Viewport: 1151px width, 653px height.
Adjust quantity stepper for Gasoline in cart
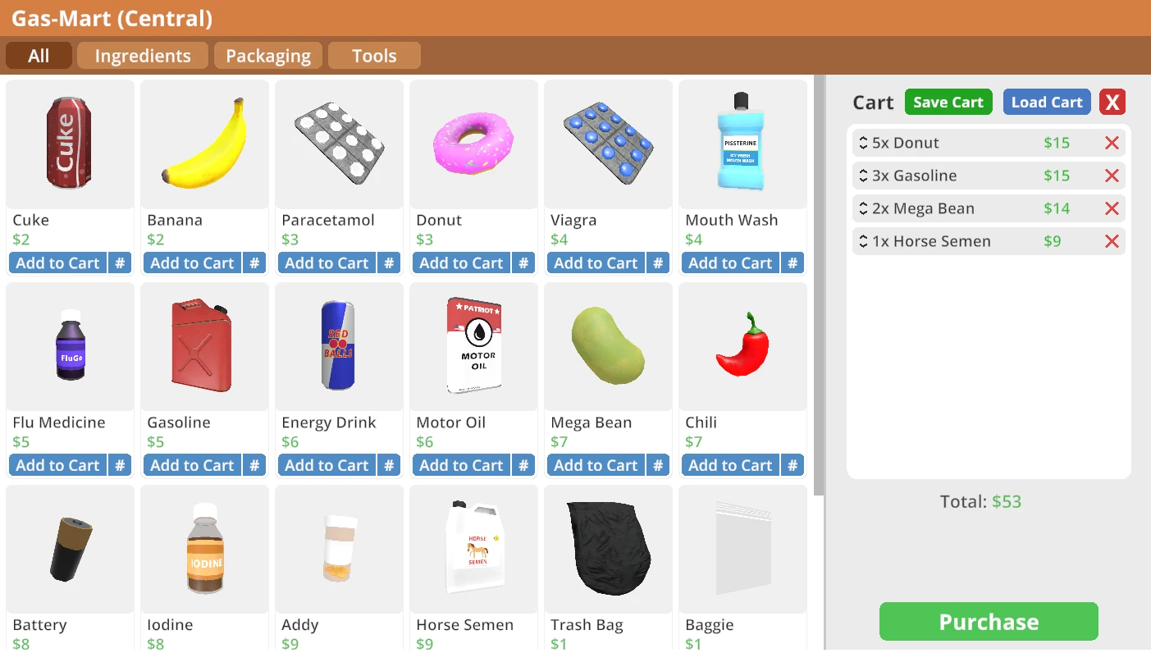[x=863, y=176]
